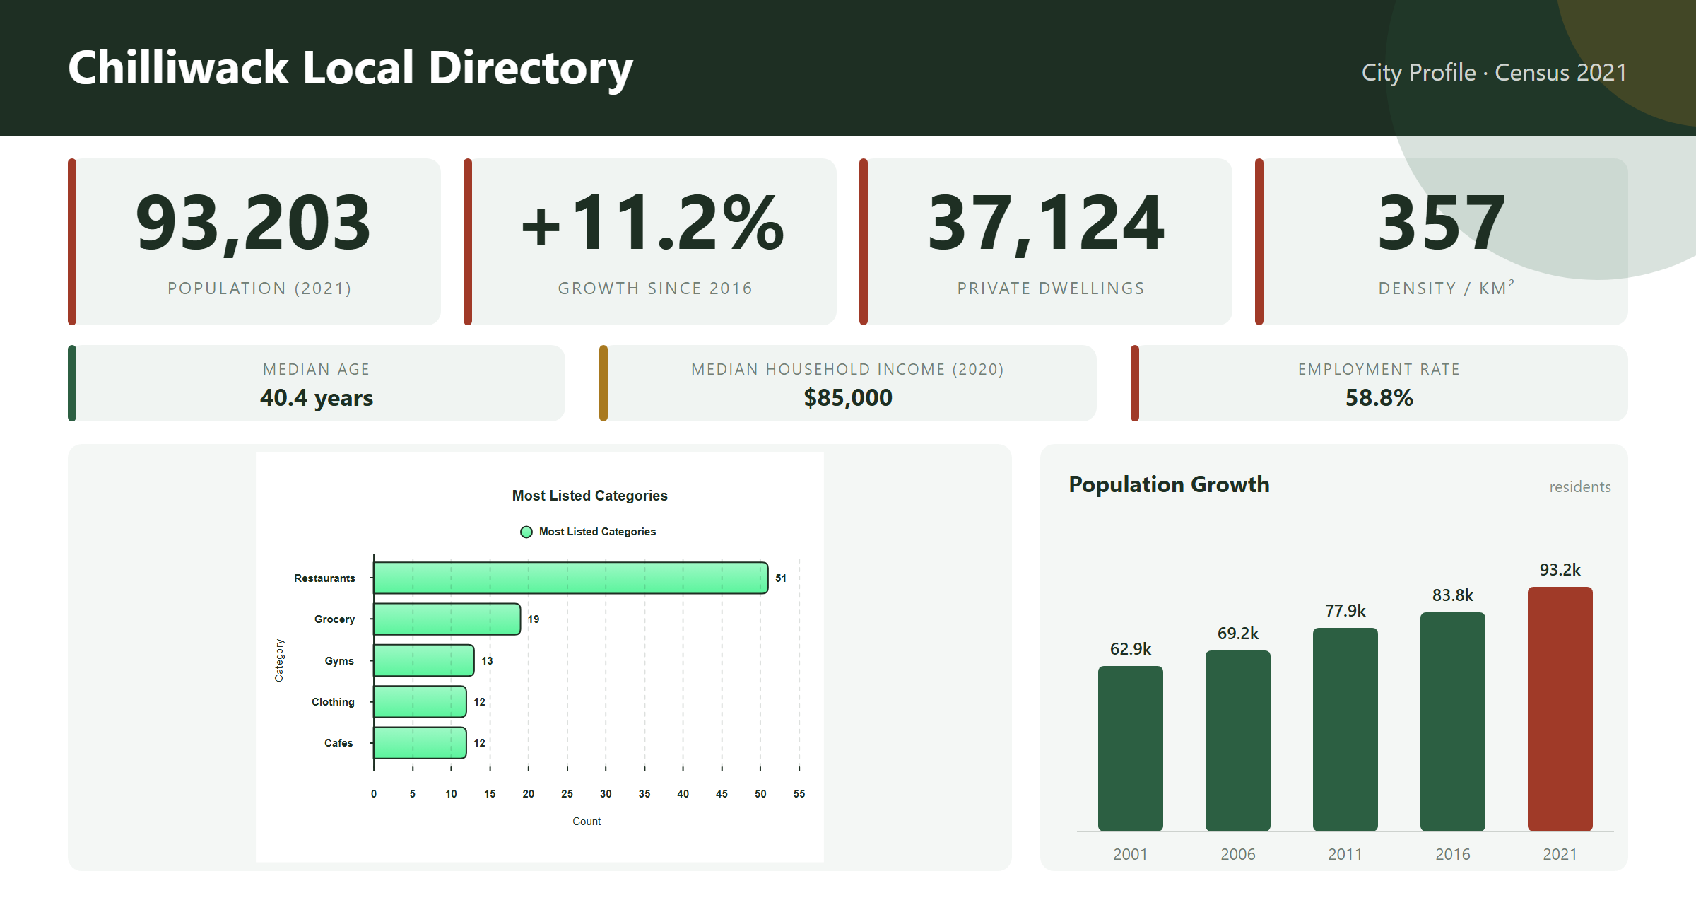Click the DENSITY / KM² label
1696x905 pixels.
coord(1447,288)
